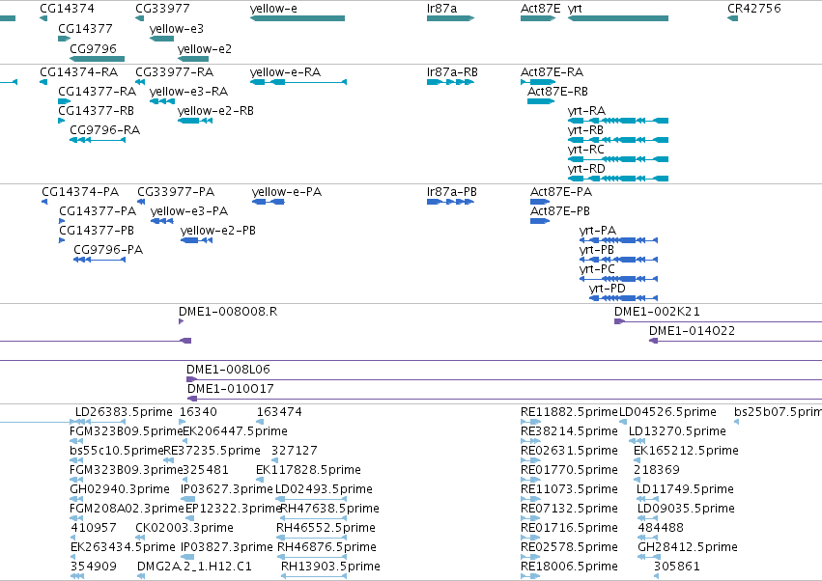Open the RE01770.5prime EST label

(569, 469)
